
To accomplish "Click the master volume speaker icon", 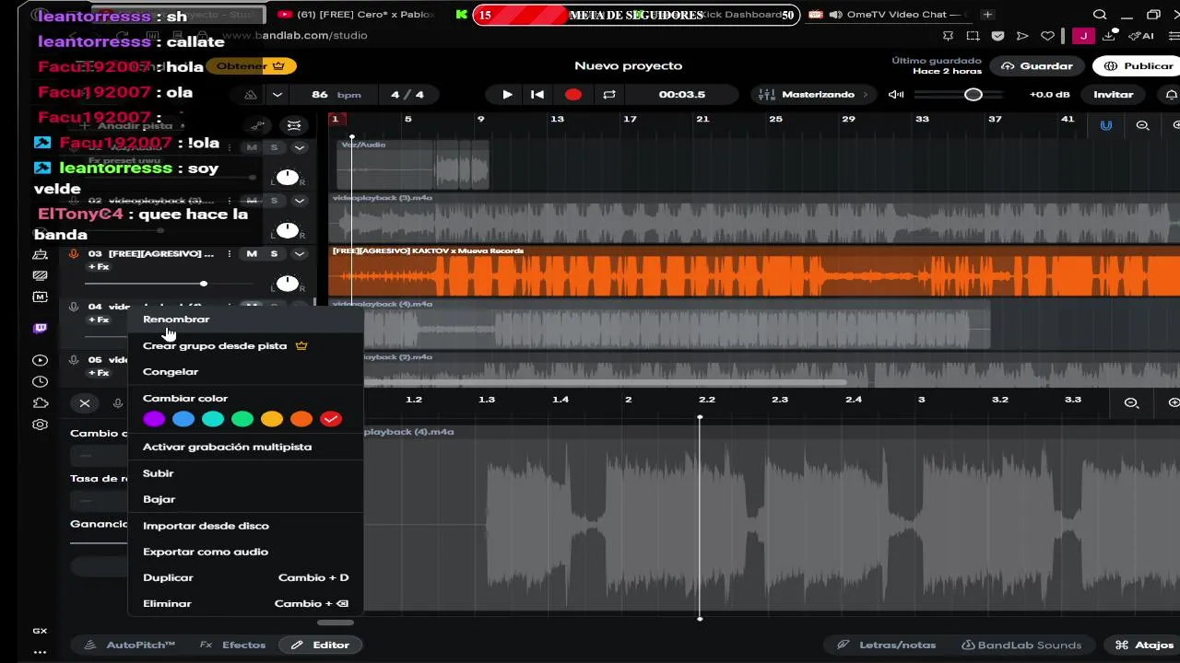I will [x=896, y=95].
